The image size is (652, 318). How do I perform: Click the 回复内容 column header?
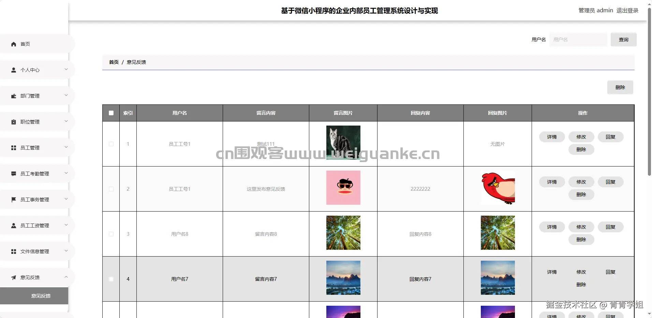coord(420,113)
